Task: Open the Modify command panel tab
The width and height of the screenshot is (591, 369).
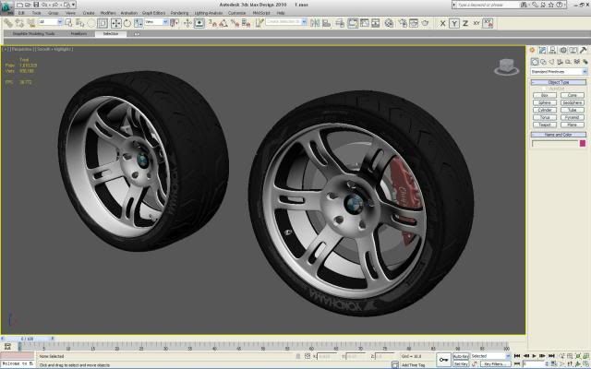Action: (x=542, y=50)
